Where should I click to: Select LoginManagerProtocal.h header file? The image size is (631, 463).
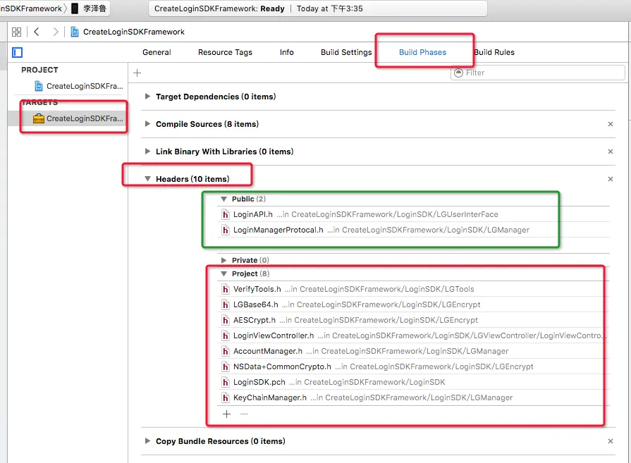tap(413, 230)
